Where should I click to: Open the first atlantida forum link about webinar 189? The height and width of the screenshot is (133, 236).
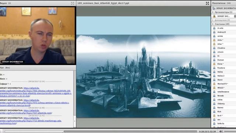coord(36,92)
